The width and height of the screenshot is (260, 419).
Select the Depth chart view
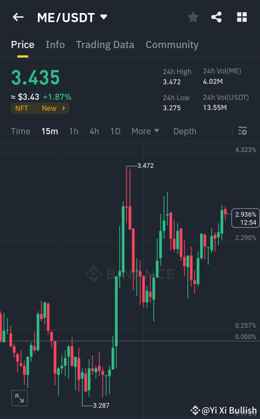[x=185, y=131]
